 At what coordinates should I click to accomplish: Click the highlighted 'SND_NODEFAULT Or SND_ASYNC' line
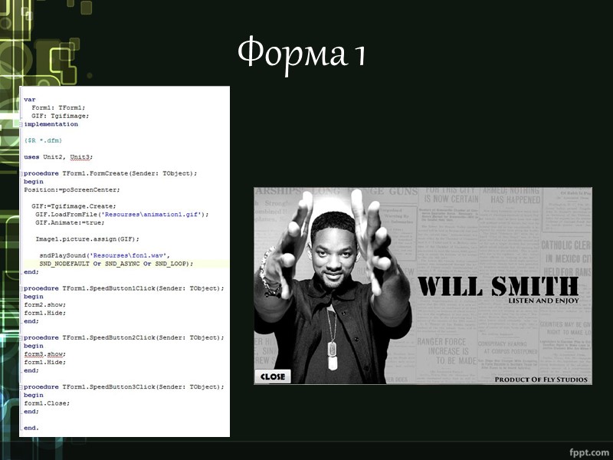116,264
